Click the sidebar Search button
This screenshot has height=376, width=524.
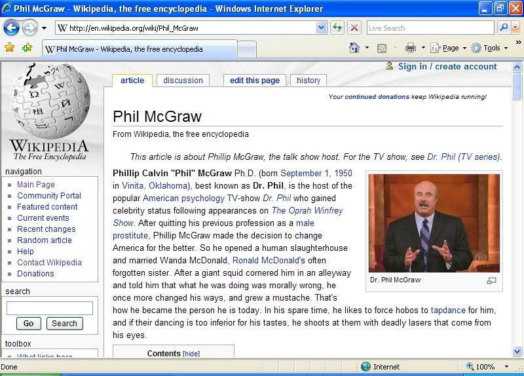(x=64, y=323)
